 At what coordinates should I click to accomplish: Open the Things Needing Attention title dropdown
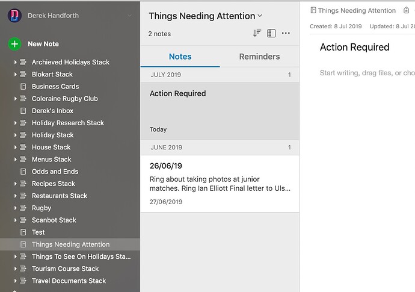click(260, 16)
